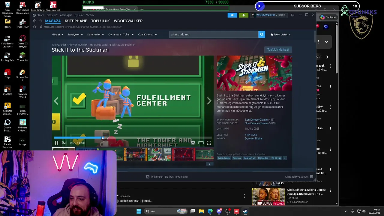Viewport: 384px width, 216px height.
Task: Select Opera GX tarayıcı desktop icon
Action: pos(22,41)
